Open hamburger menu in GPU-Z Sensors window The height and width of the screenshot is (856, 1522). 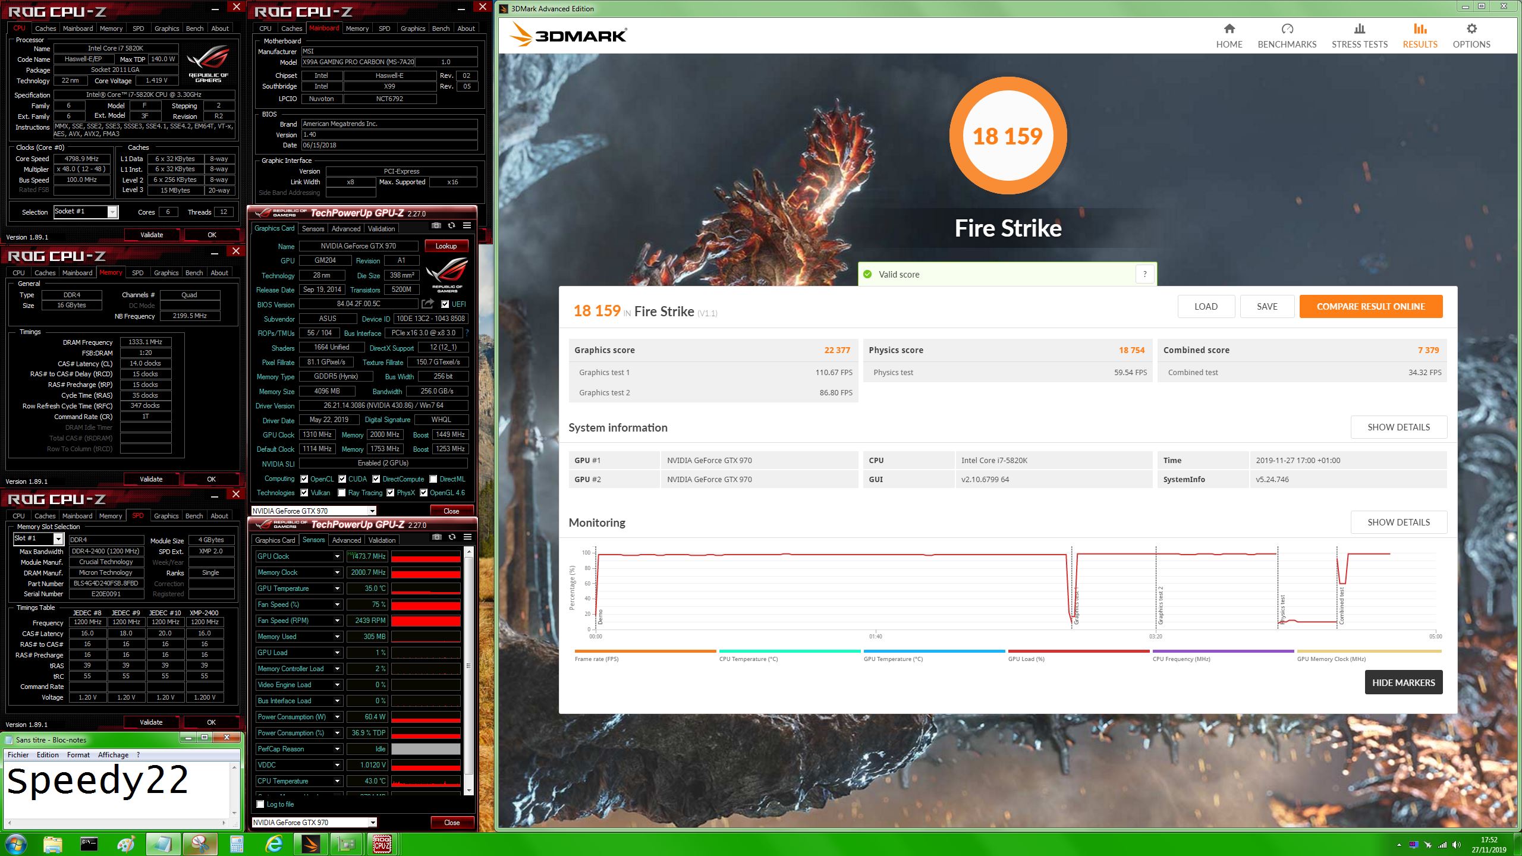(468, 537)
